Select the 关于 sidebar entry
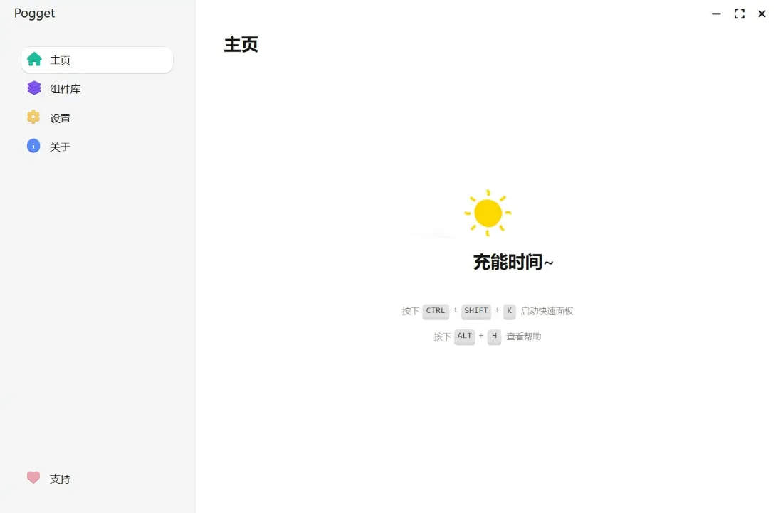 (61, 146)
